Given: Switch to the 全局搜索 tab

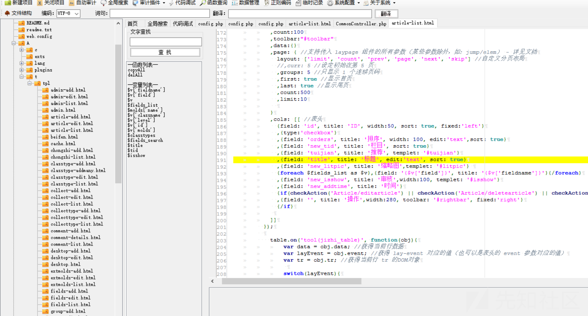Looking at the screenshot, I should pos(157,23).
